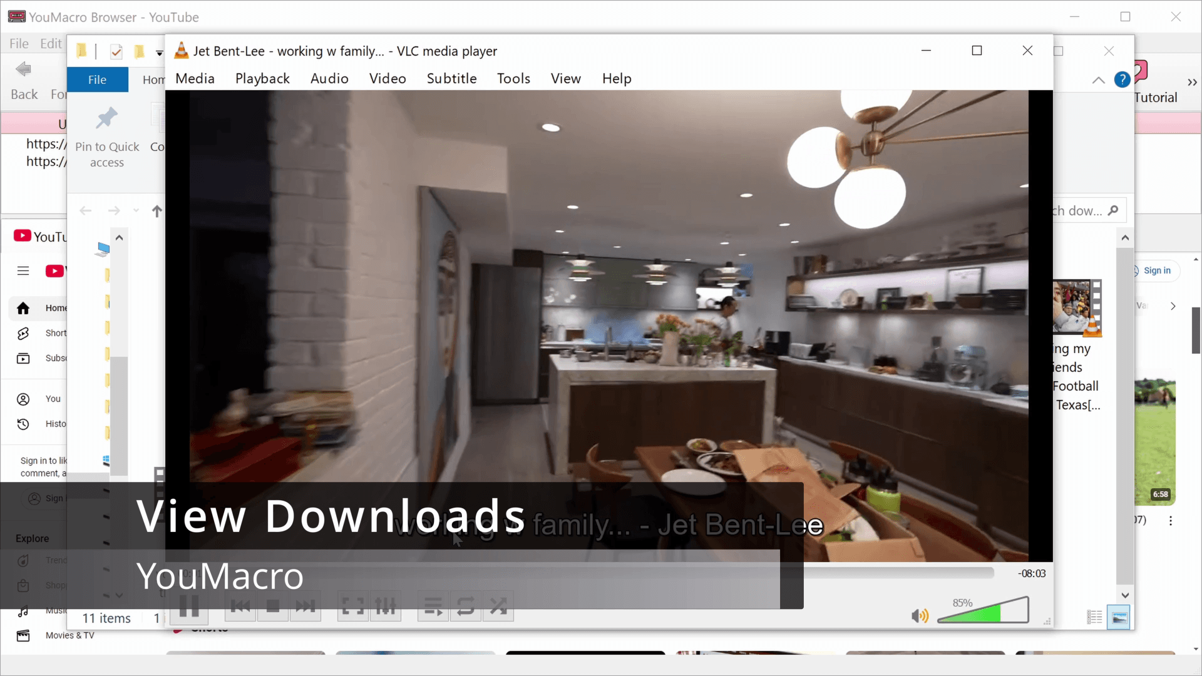The height and width of the screenshot is (676, 1202).
Task: Toggle the -08:03 remaining time display
Action: [x=1032, y=573]
